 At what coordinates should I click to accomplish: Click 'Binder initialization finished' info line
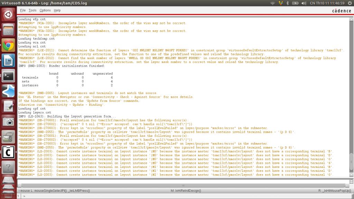point(62,66)
